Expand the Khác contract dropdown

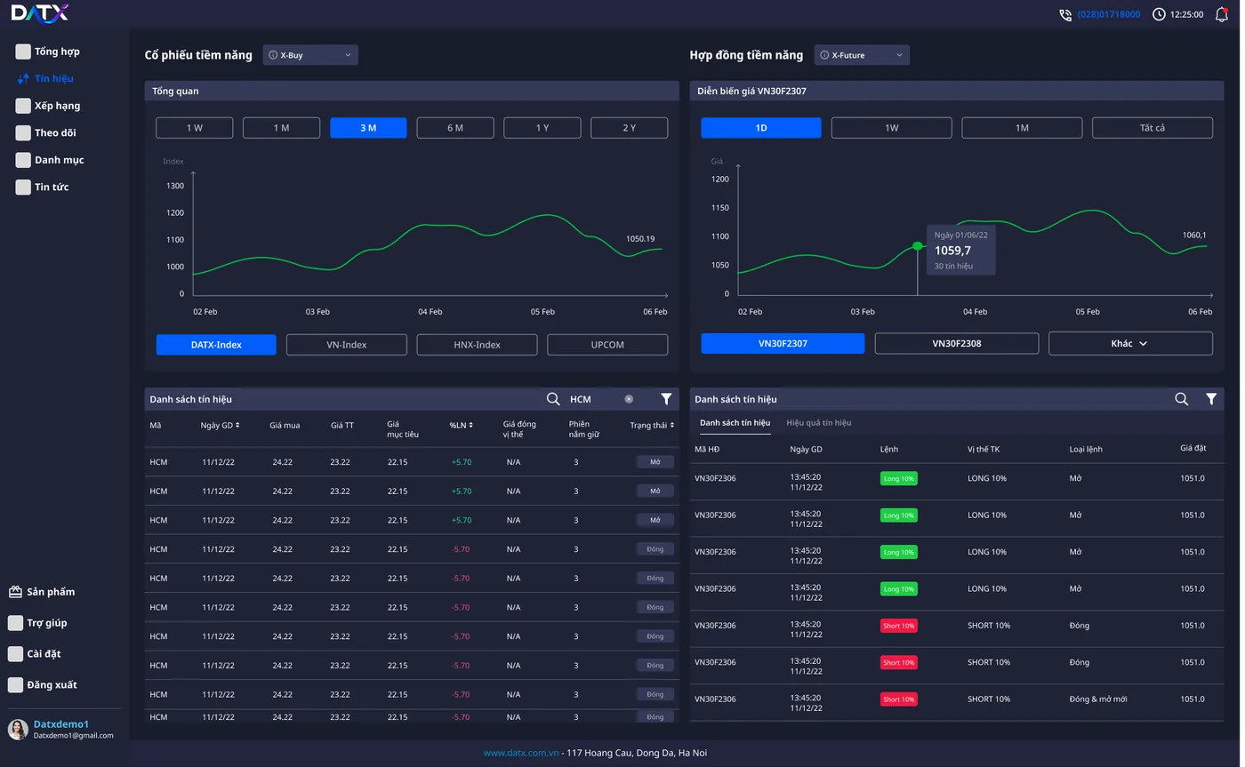tap(1130, 344)
